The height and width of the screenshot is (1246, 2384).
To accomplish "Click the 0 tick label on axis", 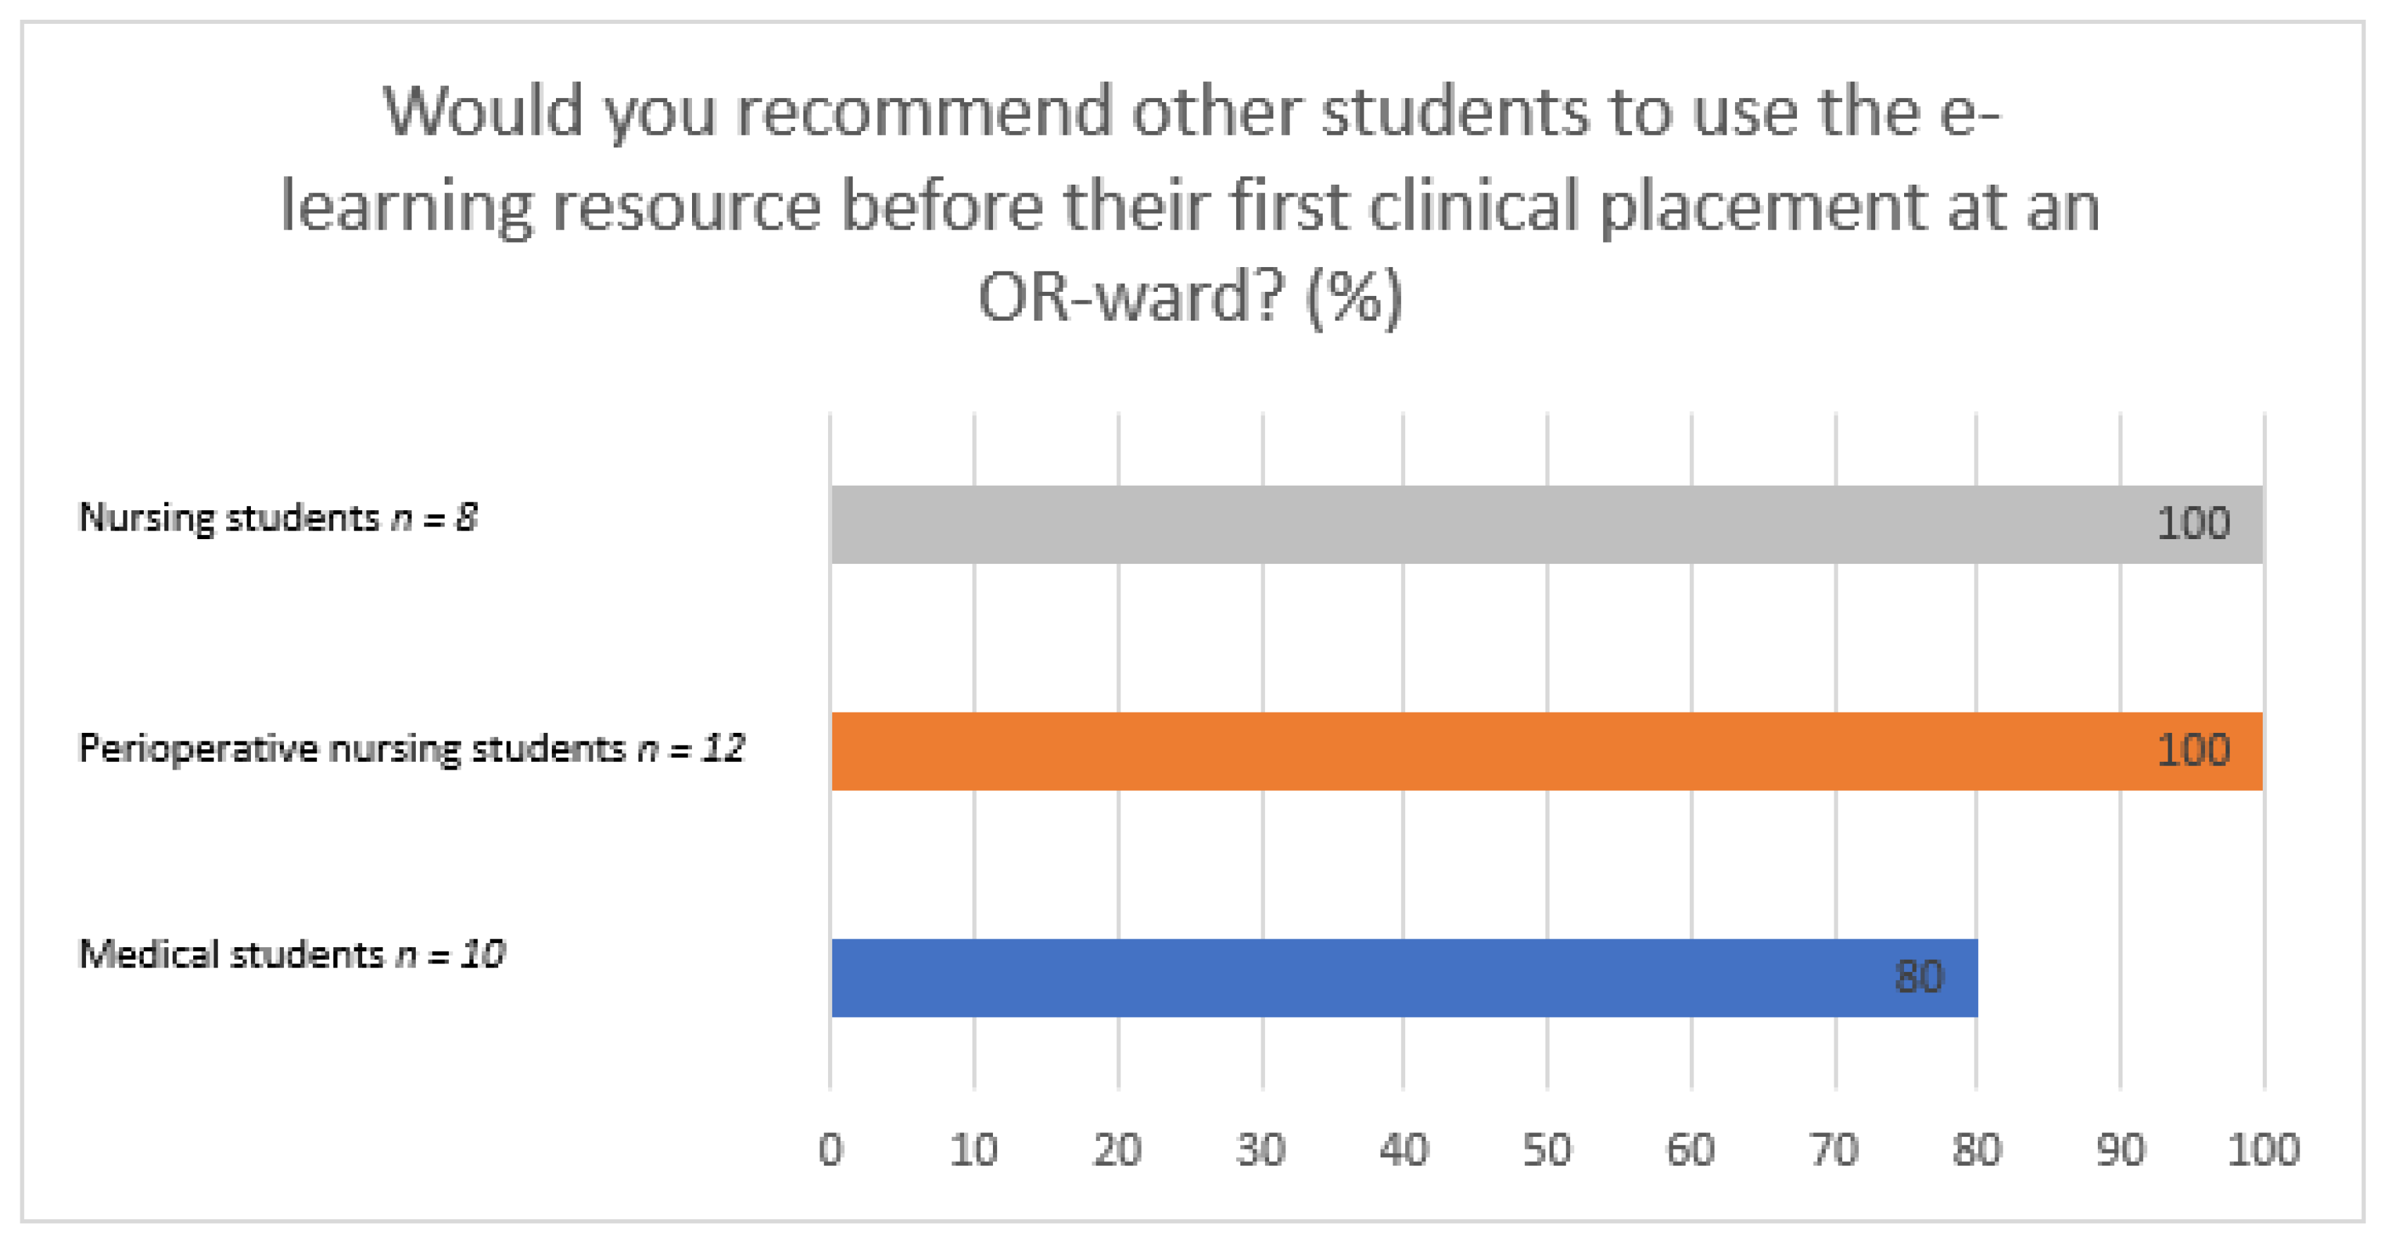I will [x=830, y=1151].
